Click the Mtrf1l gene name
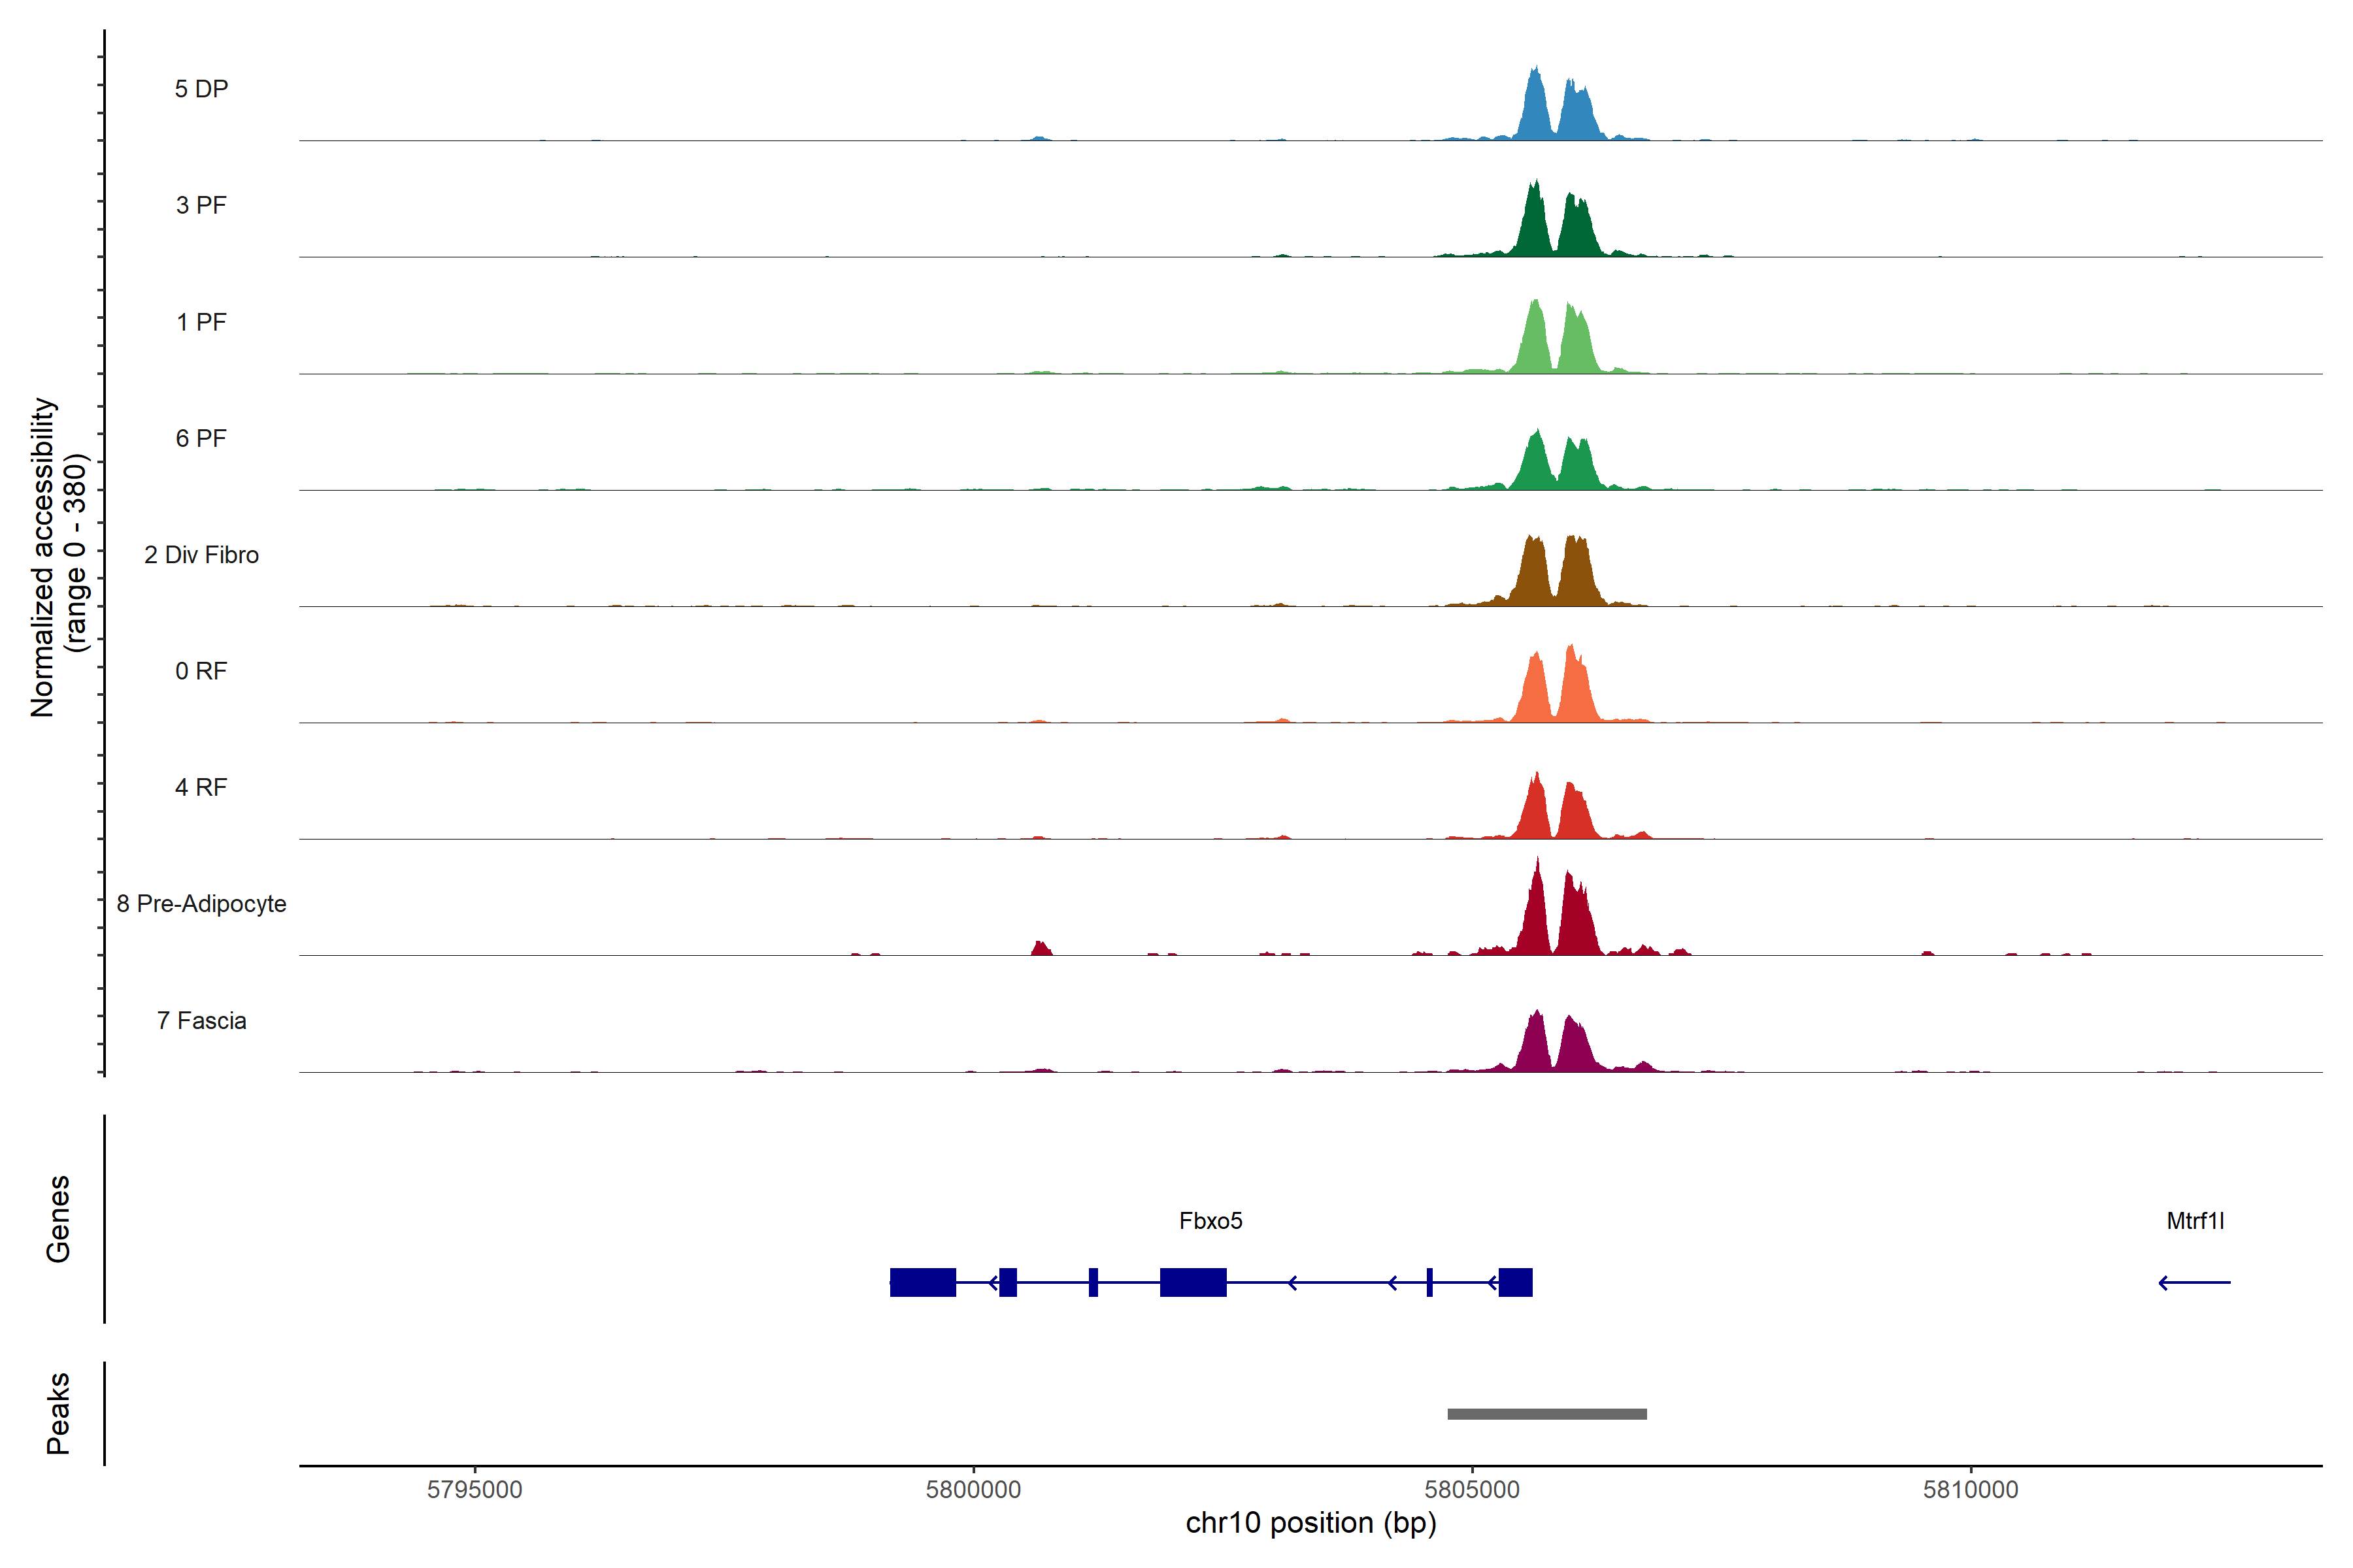This screenshot has height=1568, width=2353. [x=2195, y=1221]
